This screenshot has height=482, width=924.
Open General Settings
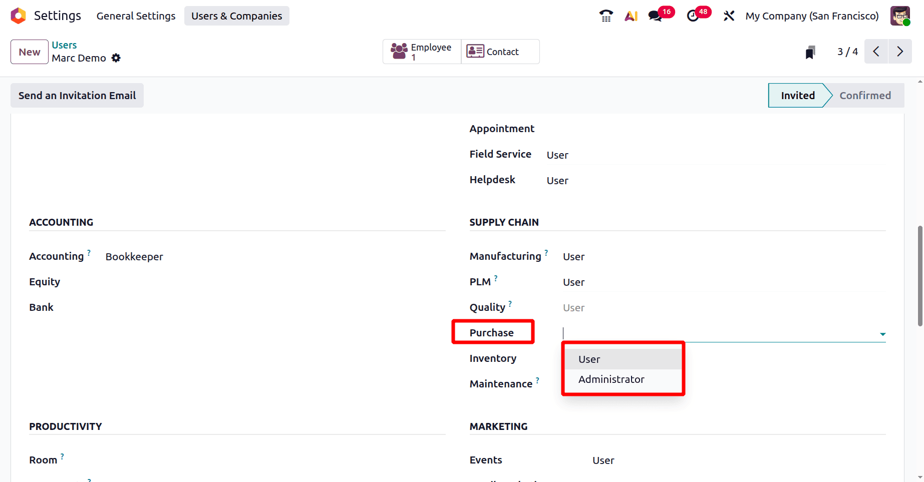point(136,16)
